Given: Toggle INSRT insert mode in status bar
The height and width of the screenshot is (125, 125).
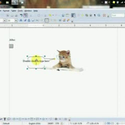Looking at the screenshot, I should 51,123.
